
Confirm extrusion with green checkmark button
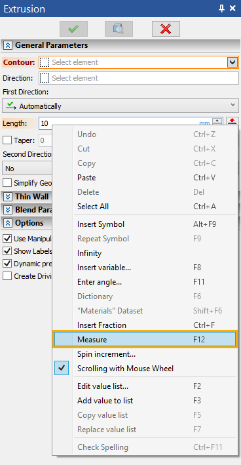73,29
